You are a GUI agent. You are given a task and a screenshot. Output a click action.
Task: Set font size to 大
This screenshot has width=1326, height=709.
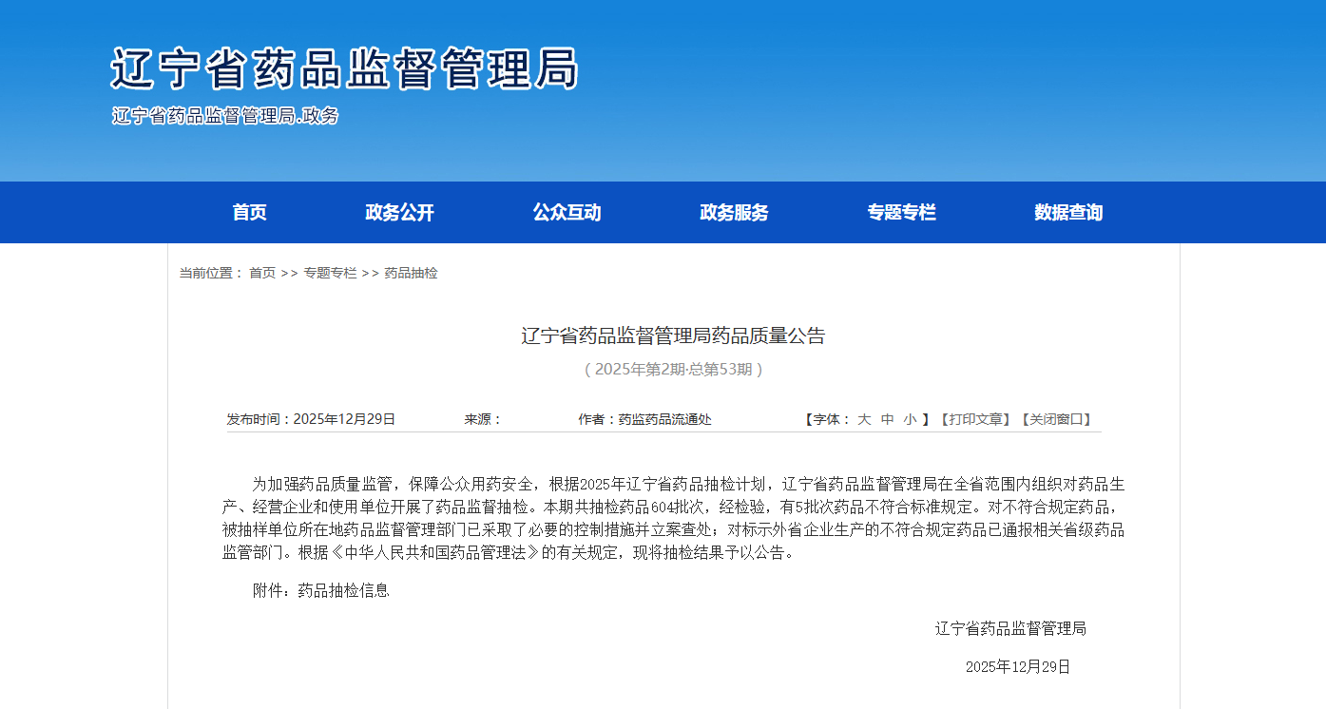click(x=864, y=419)
